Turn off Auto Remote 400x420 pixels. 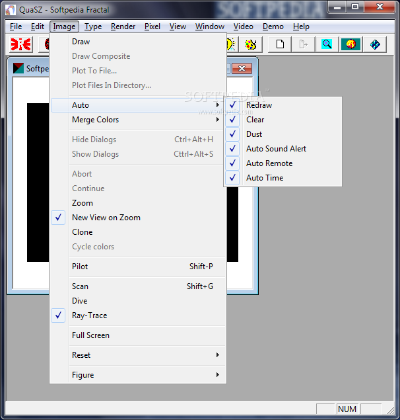pyautogui.click(x=283, y=163)
